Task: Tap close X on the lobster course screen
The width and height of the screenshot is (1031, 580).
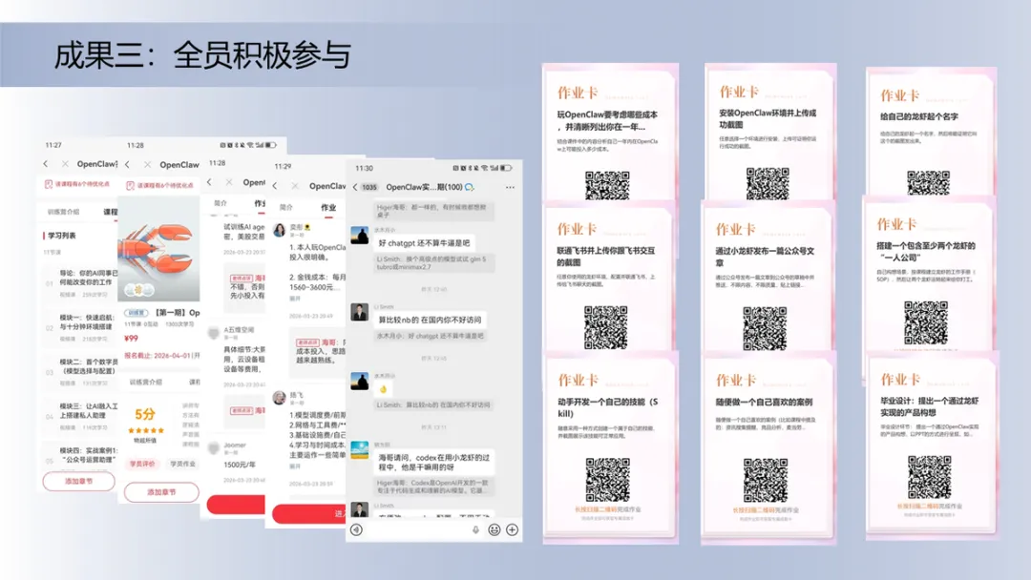Action: [x=147, y=165]
